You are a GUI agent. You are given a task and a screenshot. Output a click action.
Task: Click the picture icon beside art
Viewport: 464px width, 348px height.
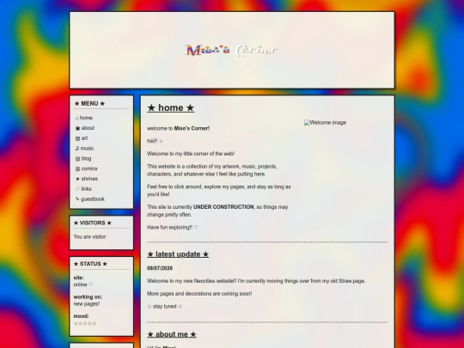click(77, 138)
